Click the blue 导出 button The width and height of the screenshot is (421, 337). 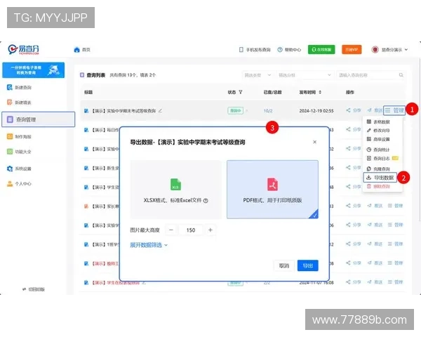click(x=308, y=265)
